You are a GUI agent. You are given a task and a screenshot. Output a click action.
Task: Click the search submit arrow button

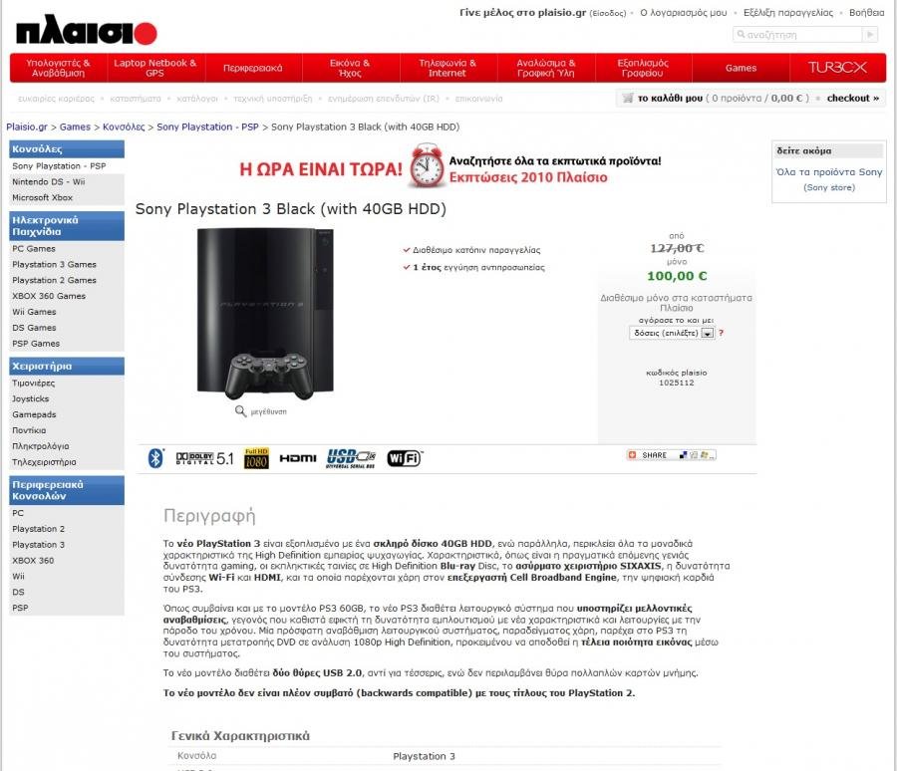(x=870, y=35)
